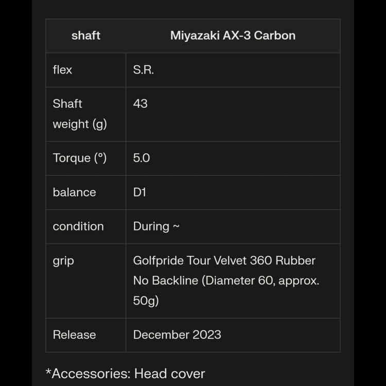386x386 pixels.
Task: Click the 'weight (g)' label text
Action: pos(80,124)
